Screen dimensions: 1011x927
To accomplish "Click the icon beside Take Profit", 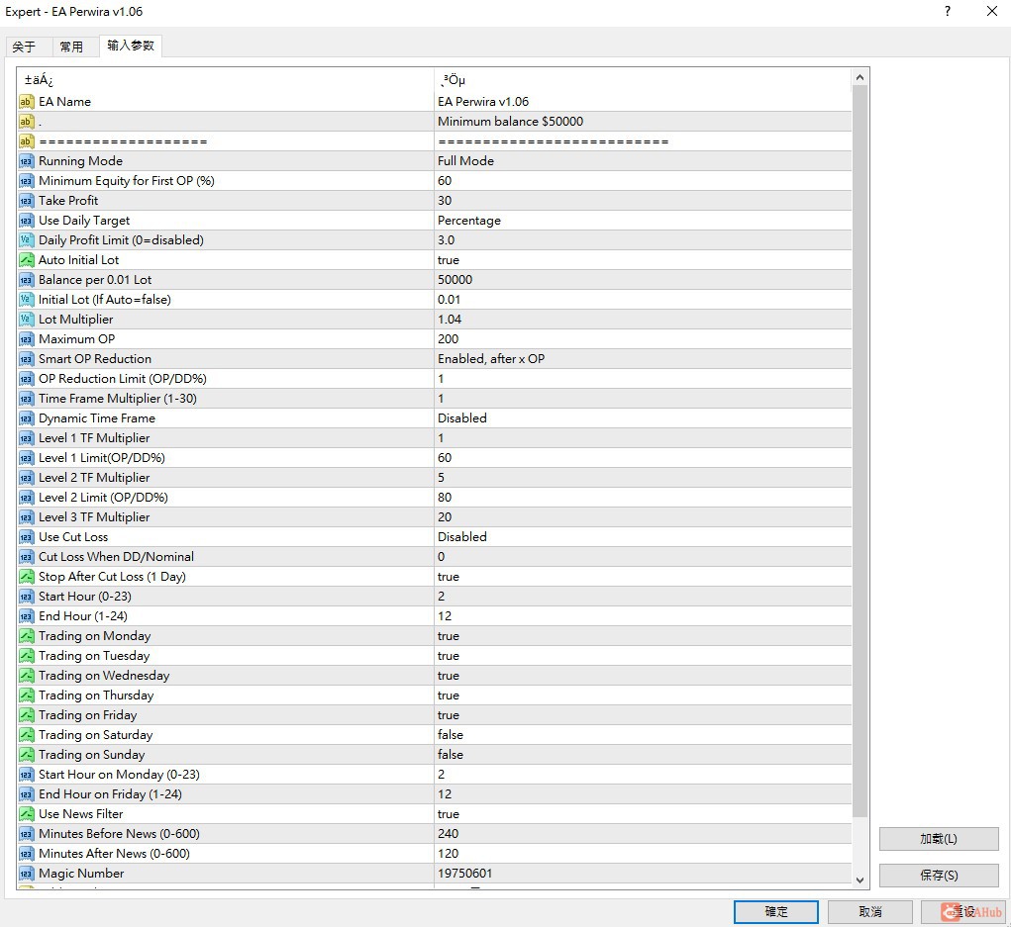I will point(26,201).
